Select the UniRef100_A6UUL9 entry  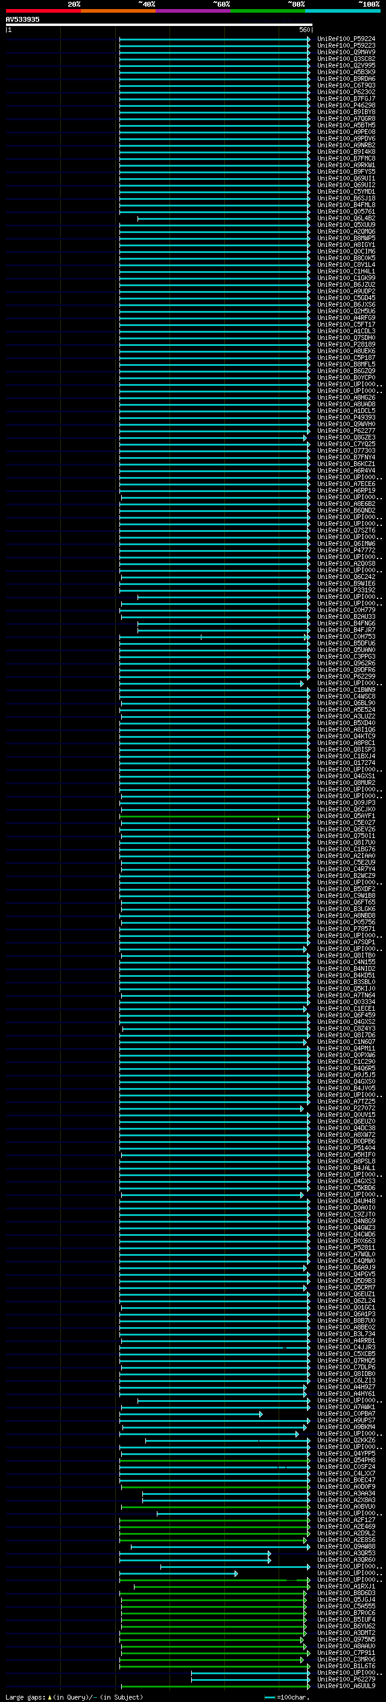pos(346,1686)
